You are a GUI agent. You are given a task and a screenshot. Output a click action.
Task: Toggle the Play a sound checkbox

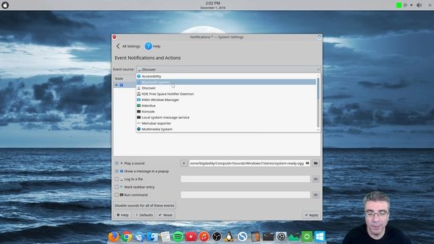pos(117,163)
